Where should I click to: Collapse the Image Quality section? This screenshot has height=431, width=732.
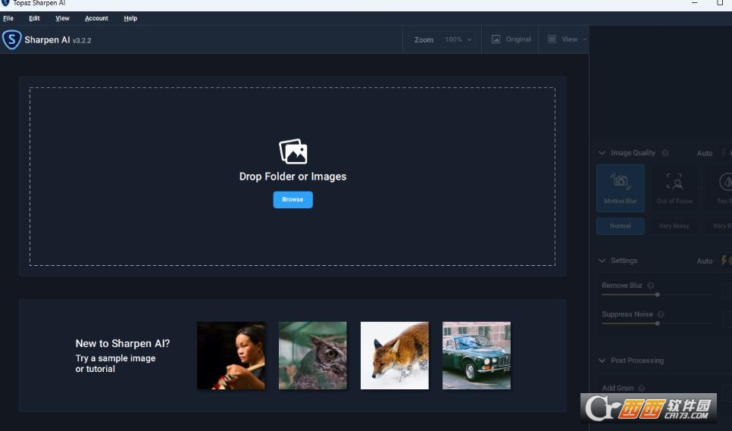click(x=602, y=153)
